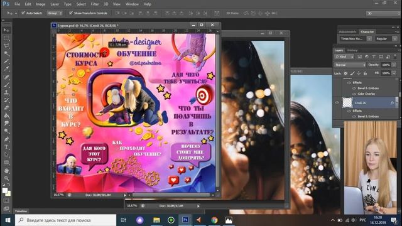Image resolution: width=402 pixels, height=226 pixels.
Task: Open the 3D workspace switcher dropdown
Action: pos(383,13)
